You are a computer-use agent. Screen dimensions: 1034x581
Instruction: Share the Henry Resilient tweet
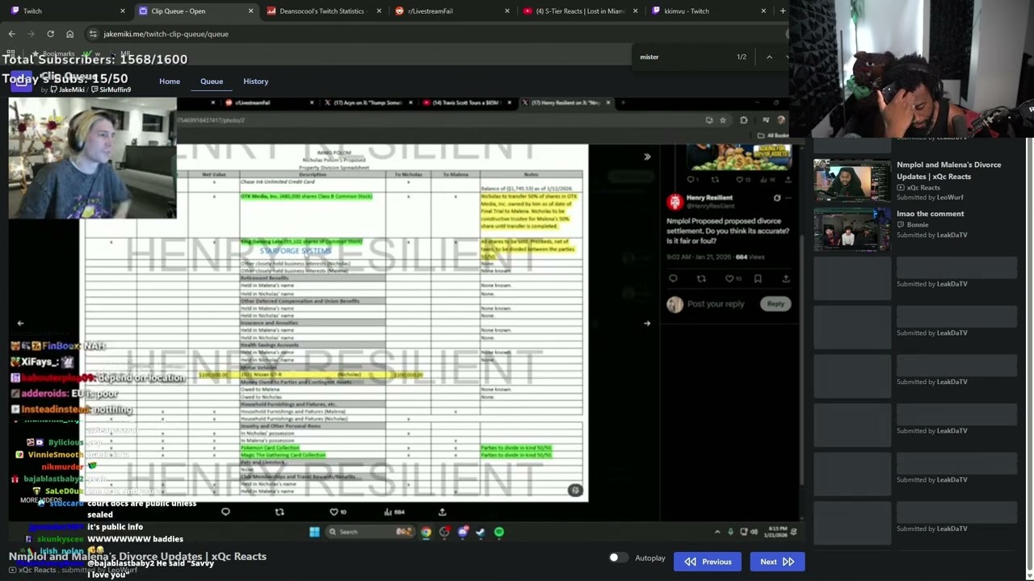(785, 278)
